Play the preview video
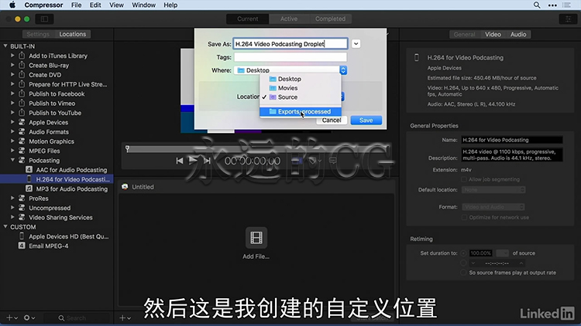Screen dimensions: 581x326 (193, 161)
